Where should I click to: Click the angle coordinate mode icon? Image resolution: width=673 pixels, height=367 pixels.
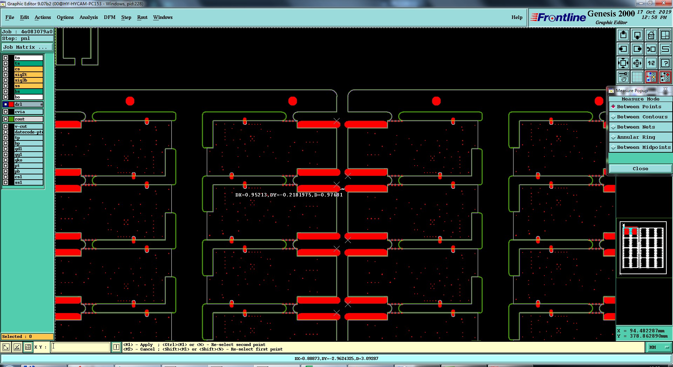coord(17,347)
